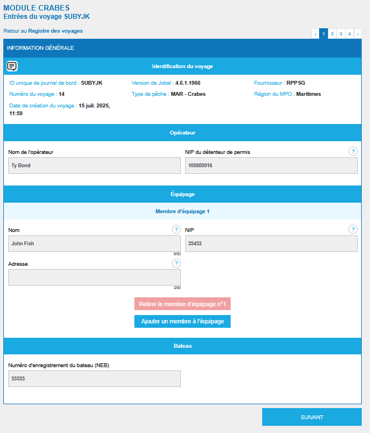Viewport: 370px width, 433px height.
Task: Focus the NIP du détenteur de permis field
Action: tap(271, 166)
